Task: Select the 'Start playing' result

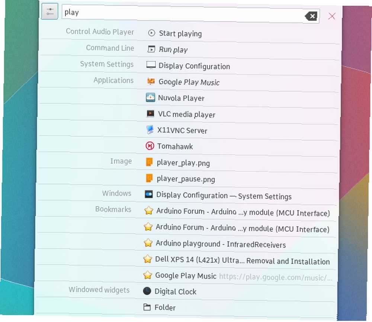Action: pos(180,34)
